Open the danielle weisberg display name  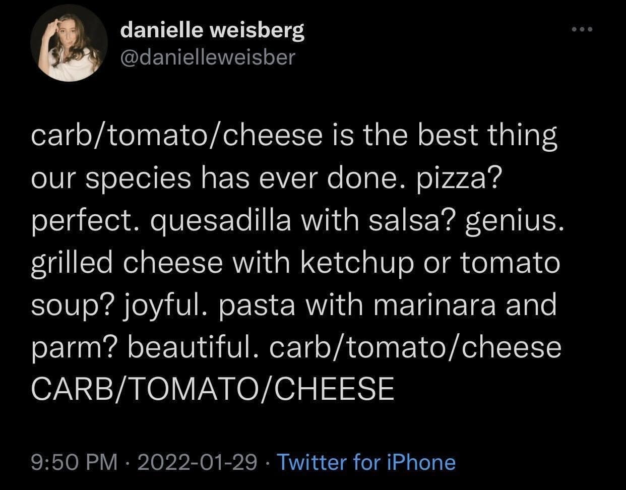[212, 31]
